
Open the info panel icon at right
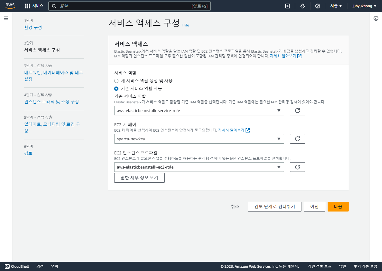(376, 18)
